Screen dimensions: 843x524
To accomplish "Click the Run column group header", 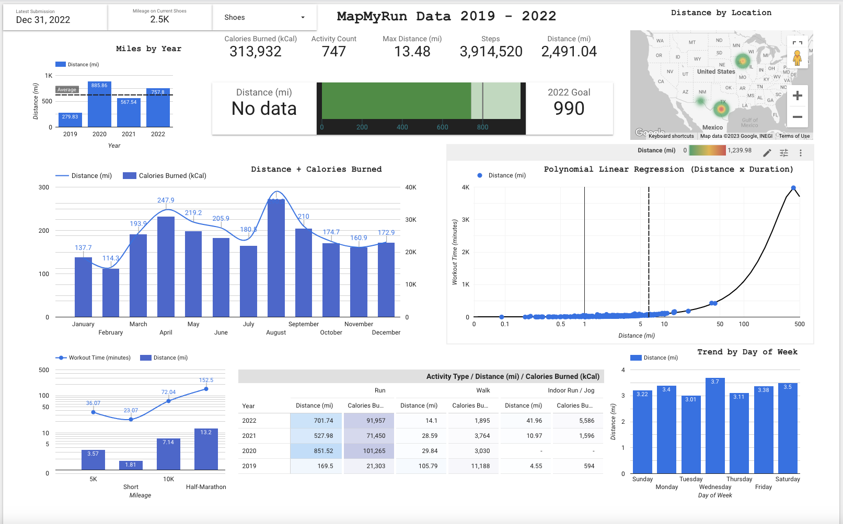I will click(380, 390).
